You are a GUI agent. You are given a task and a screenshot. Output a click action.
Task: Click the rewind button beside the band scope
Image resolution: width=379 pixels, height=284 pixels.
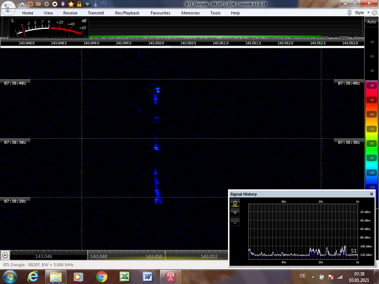pyautogui.click(x=5, y=255)
